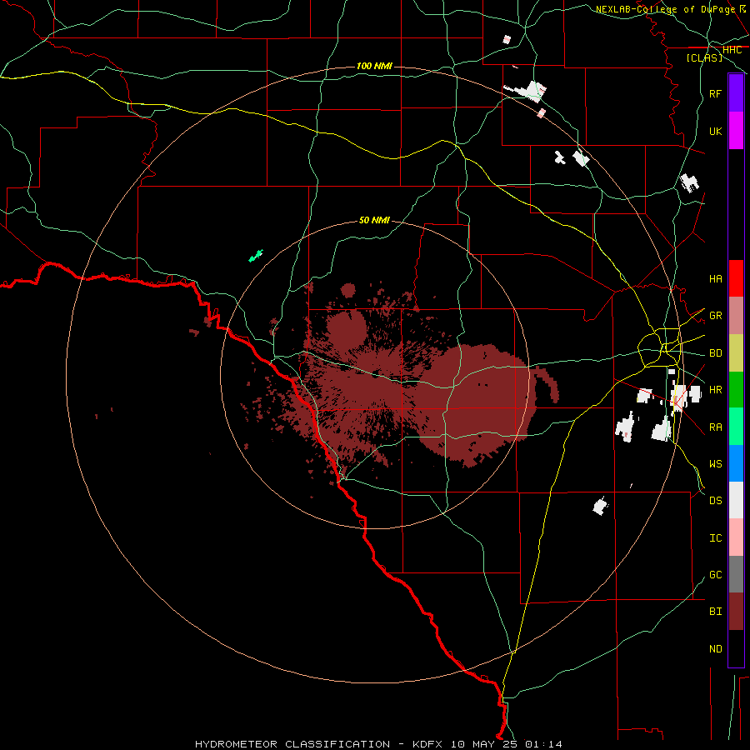Click the Hydrometeor Classification title caption
The height and width of the screenshot is (750, 750).
tap(378, 744)
